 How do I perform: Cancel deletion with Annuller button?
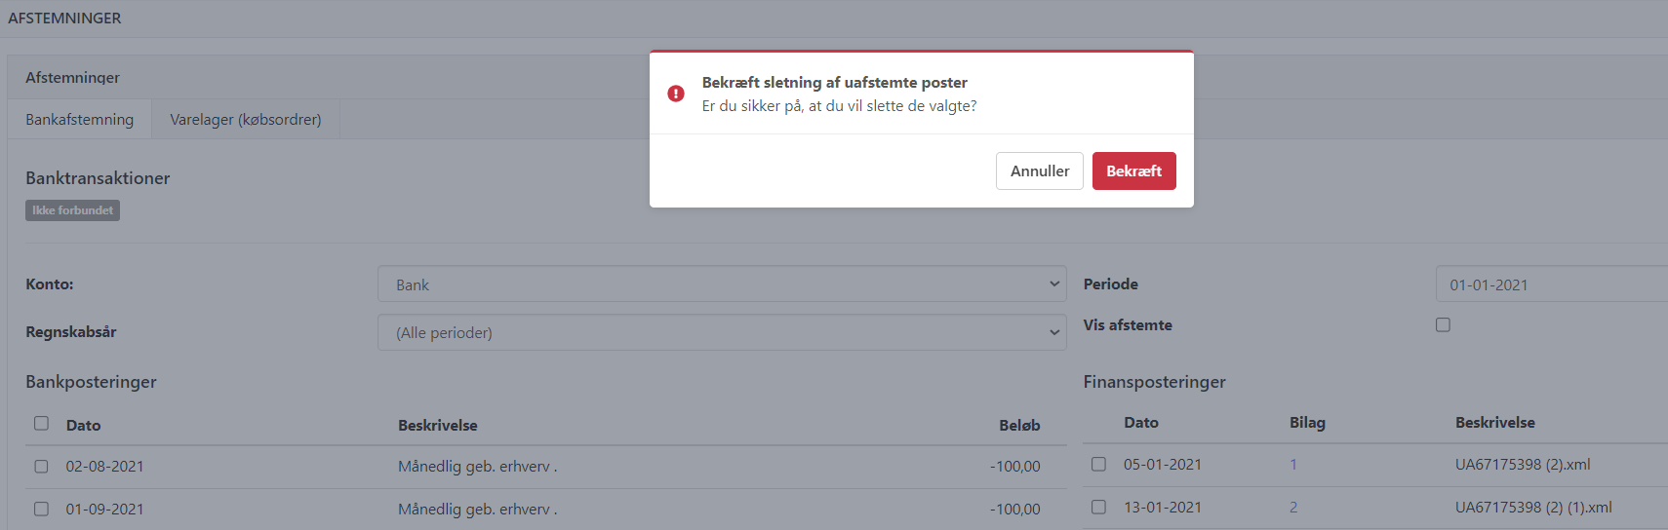coord(1039,170)
